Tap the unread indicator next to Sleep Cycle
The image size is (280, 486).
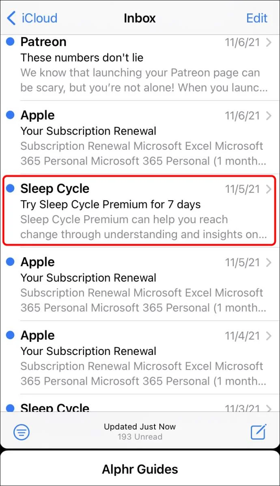tap(10, 188)
